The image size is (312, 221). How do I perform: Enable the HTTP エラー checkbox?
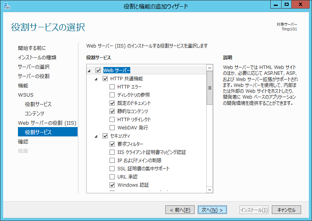click(x=112, y=87)
